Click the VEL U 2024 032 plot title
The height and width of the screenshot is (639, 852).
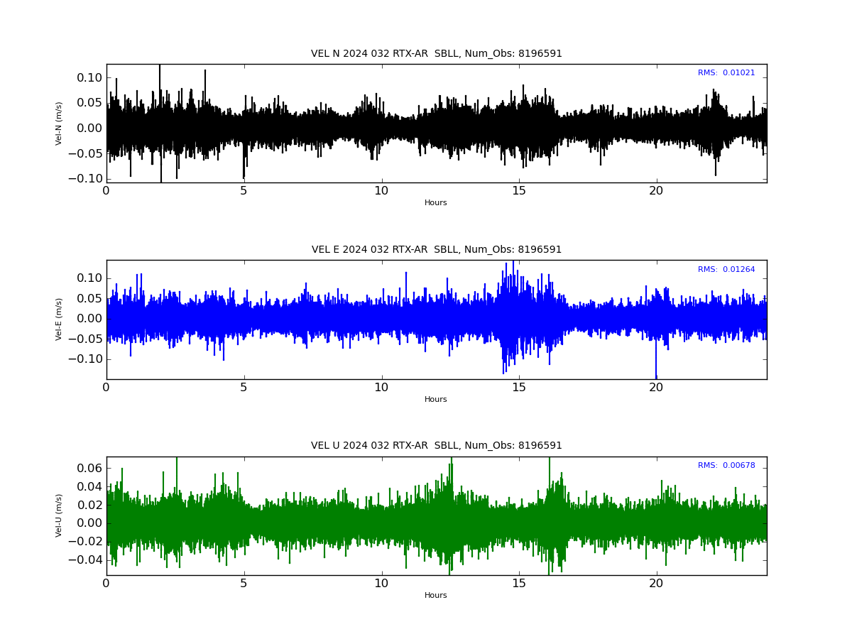pos(436,446)
